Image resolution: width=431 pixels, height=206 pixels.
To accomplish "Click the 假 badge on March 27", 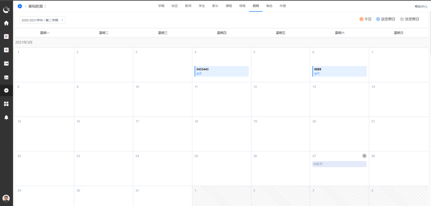I will tap(364, 156).
